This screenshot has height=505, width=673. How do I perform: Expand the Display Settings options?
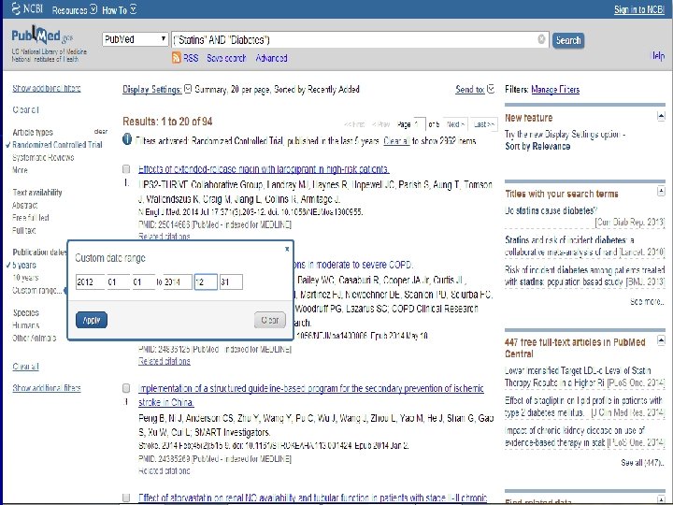coord(157,90)
